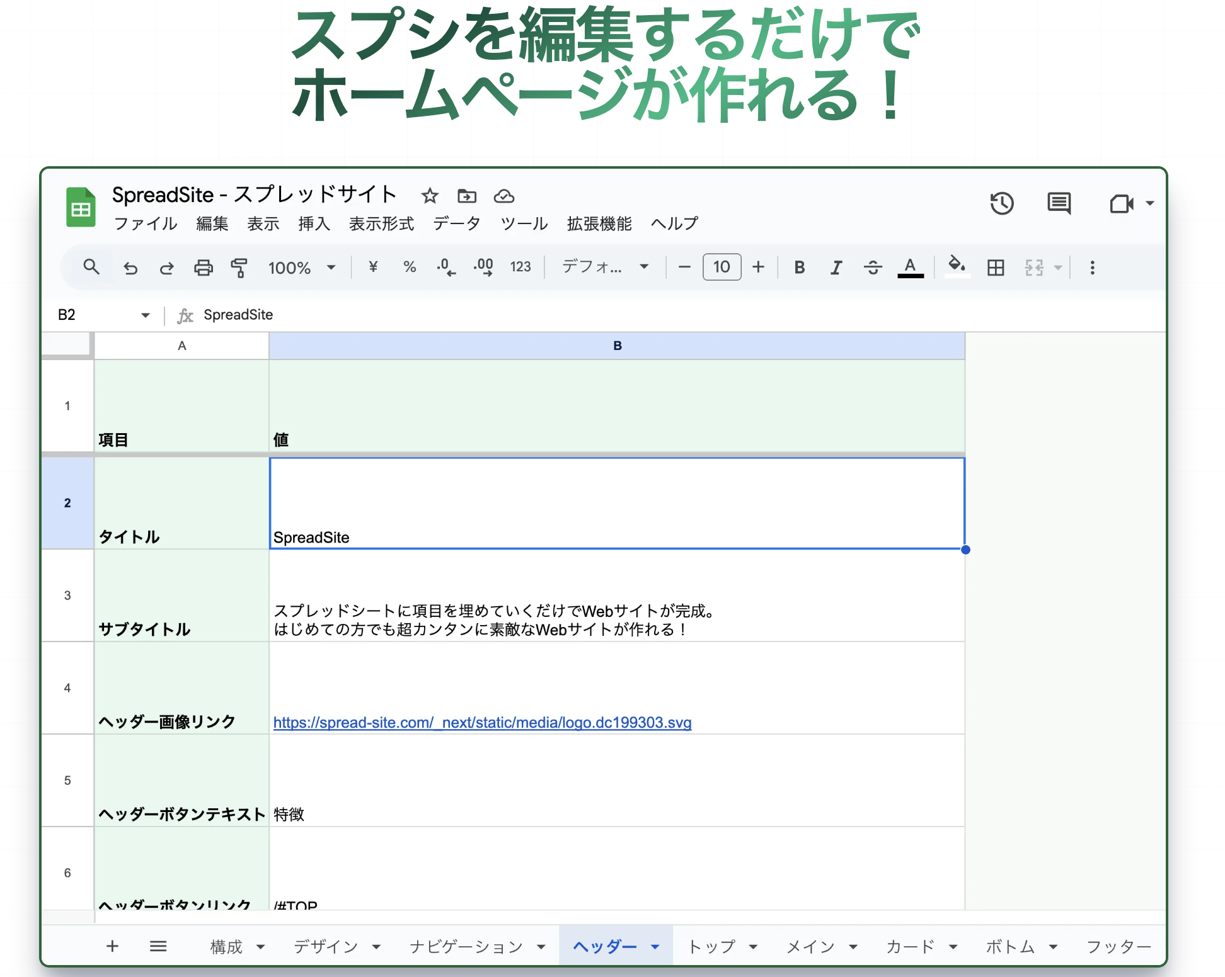Open the font family dropdown
The image size is (1225, 977).
coord(606,267)
